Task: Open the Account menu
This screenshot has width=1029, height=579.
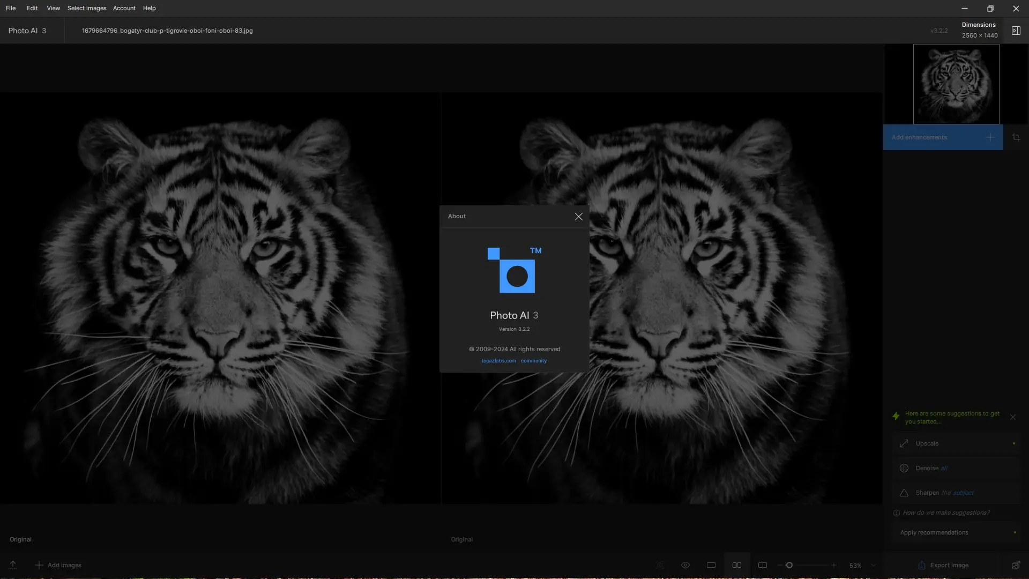Action: [124, 8]
